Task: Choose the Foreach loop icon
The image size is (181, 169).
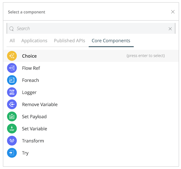Action: pyautogui.click(x=12, y=80)
